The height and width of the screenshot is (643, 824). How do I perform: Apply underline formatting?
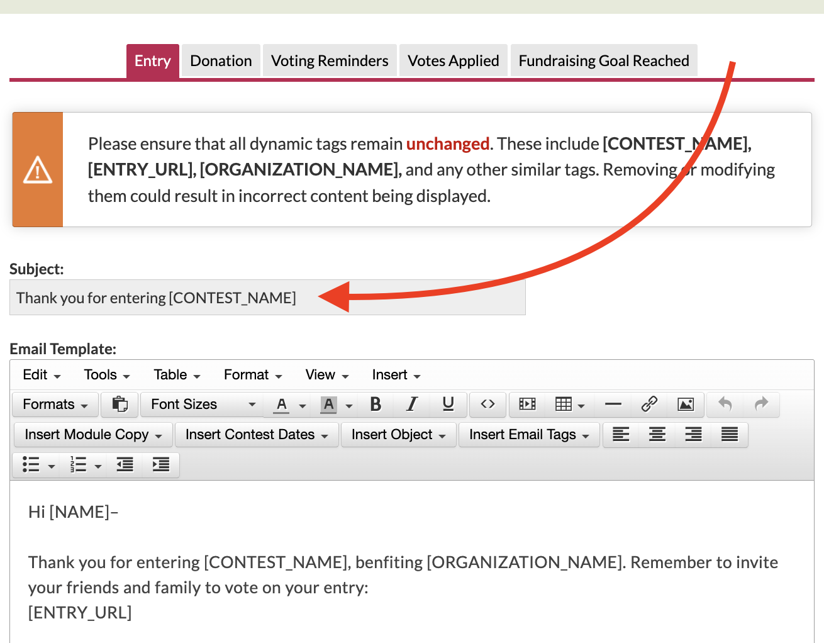tap(448, 405)
